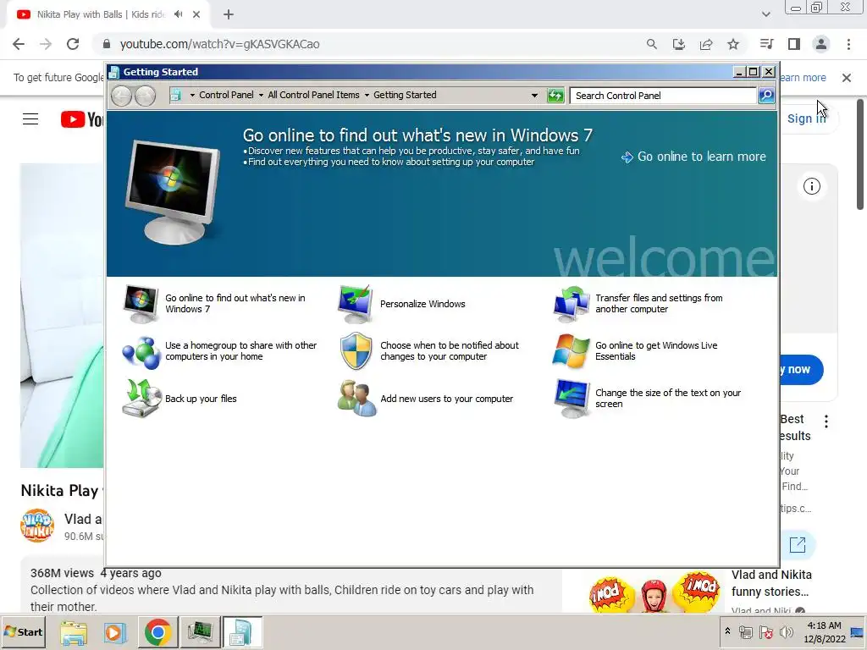Toggle Chrome side panel icon
Screen dimensions: 867x650
point(794,44)
